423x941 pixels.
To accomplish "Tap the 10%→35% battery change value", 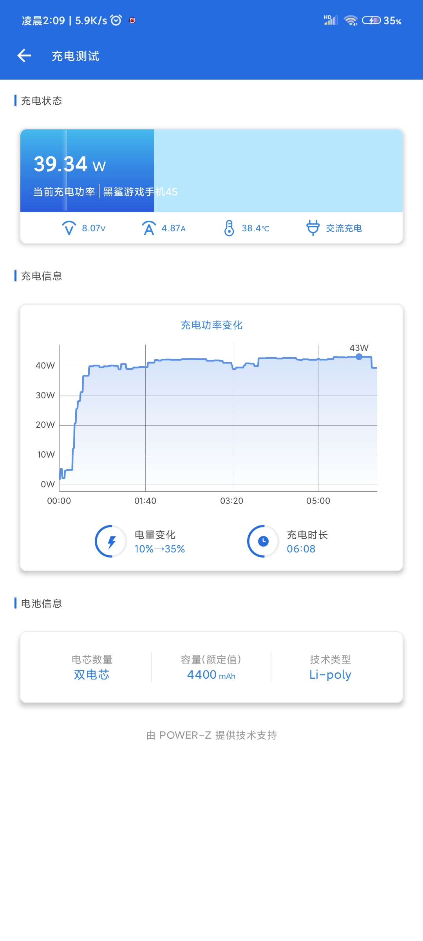I will click(160, 549).
